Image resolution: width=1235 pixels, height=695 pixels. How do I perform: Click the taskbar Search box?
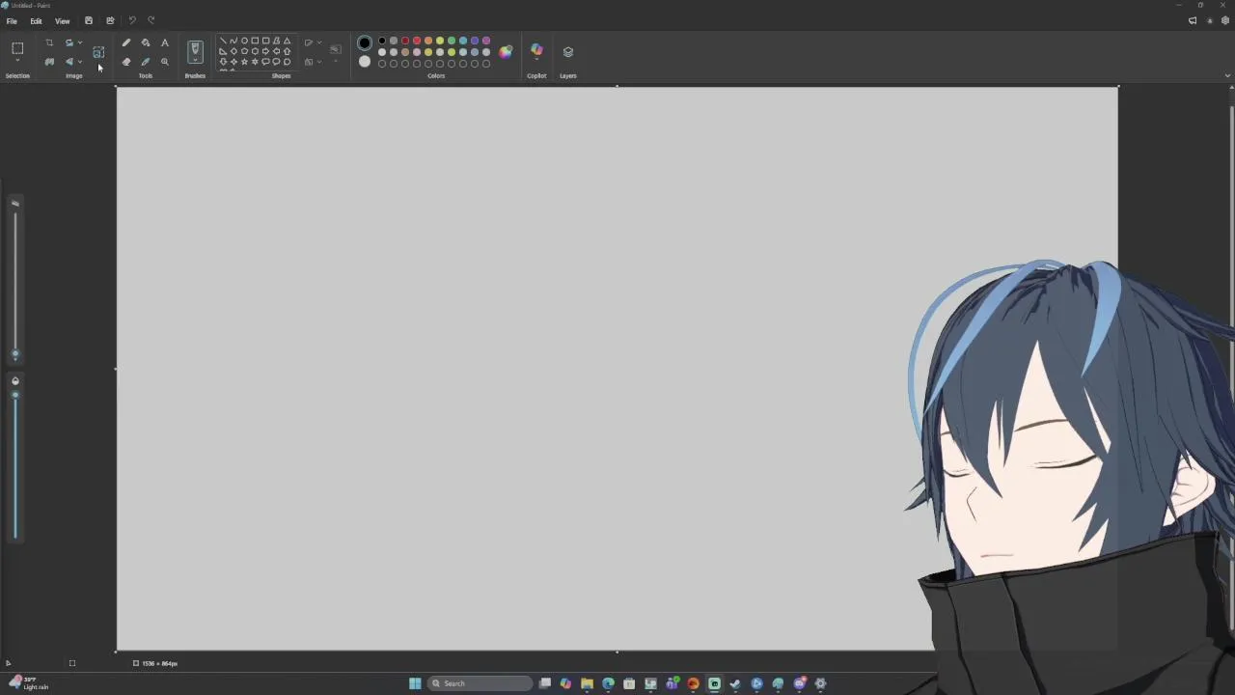[x=480, y=683]
